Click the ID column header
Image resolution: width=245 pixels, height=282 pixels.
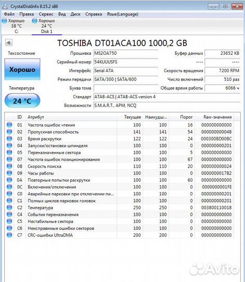(x=20, y=117)
